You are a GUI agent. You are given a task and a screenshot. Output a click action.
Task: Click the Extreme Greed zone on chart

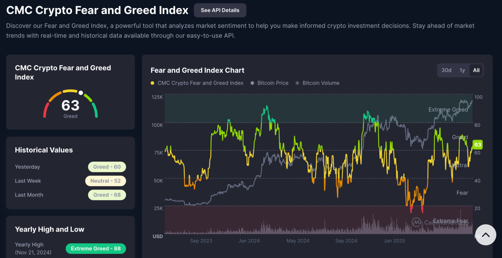coord(318,108)
